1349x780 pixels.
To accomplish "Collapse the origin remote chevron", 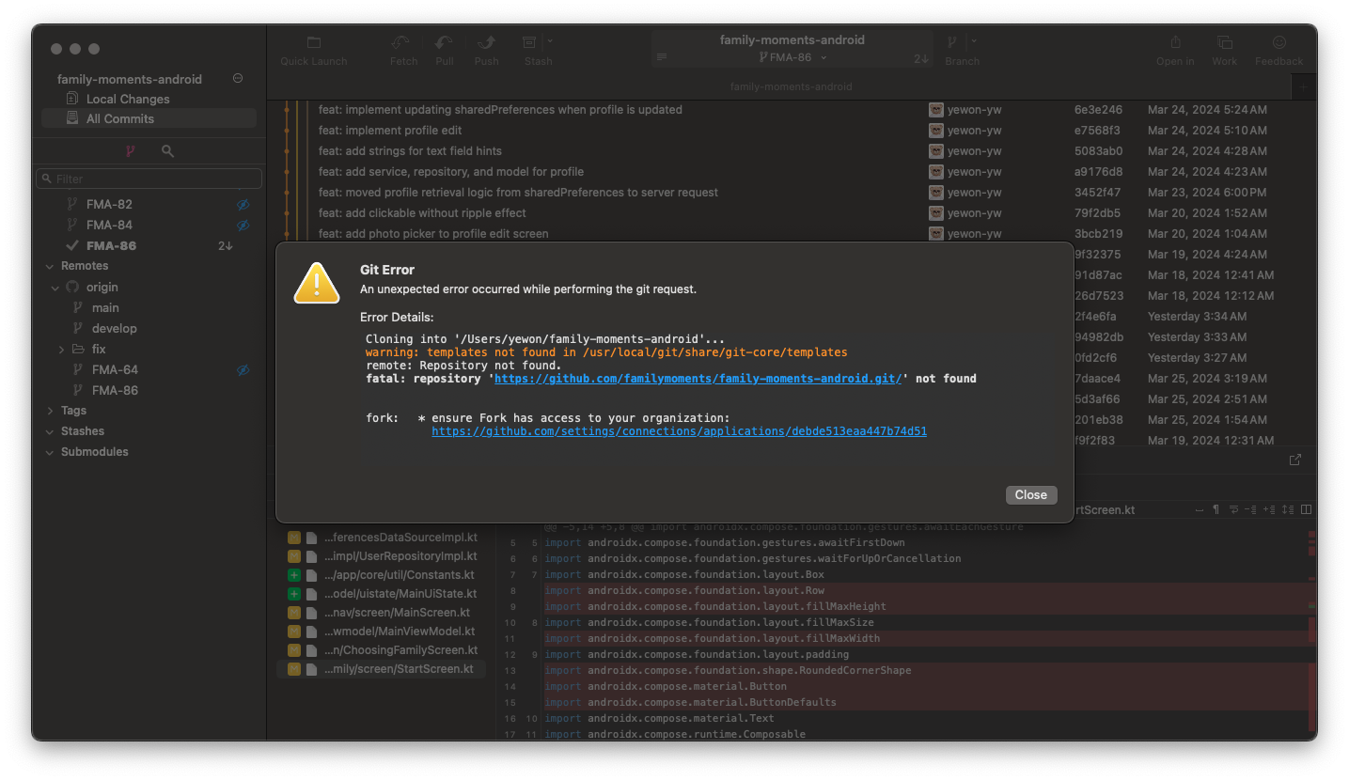I will click(x=56, y=287).
